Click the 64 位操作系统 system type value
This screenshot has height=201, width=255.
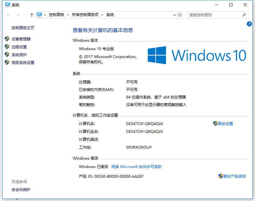click(x=156, y=97)
